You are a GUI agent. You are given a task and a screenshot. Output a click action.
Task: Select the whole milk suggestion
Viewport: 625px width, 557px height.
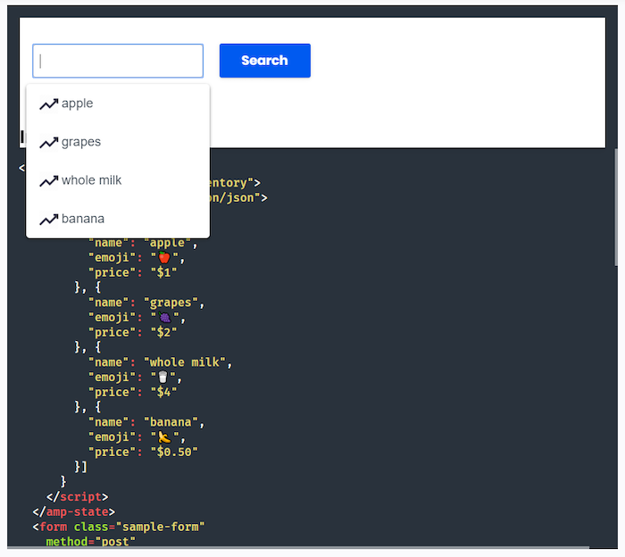118,180
